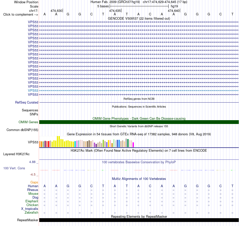The height and width of the screenshot is (226, 239).
Task: Click the RefSeq Curated track label
Action: pyautogui.click(x=27, y=102)
